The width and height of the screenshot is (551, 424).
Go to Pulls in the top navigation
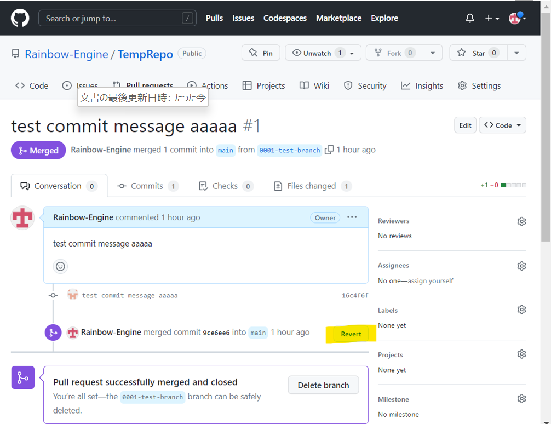coord(214,18)
